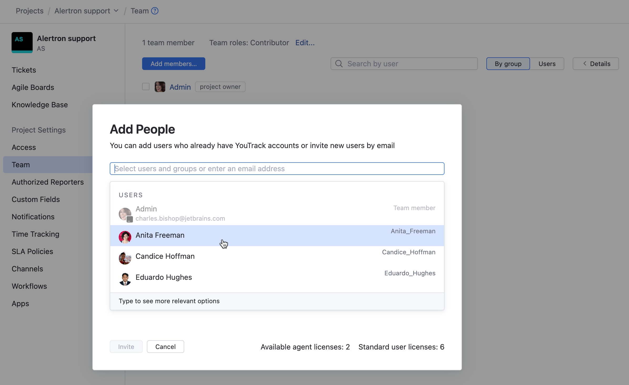Navigate to Agile Boards section
The width and height of the screenshot is (629, 385).
click(x=33, y=87)
